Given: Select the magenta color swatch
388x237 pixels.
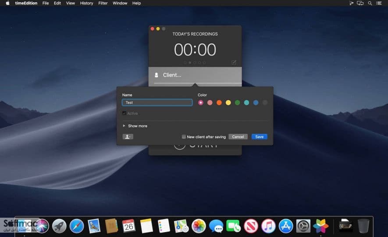Looking at the screenshot, I should click(201, 103).
